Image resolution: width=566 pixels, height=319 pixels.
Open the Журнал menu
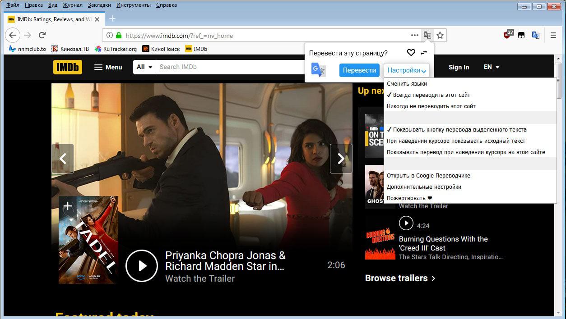[x=72, y=5]
